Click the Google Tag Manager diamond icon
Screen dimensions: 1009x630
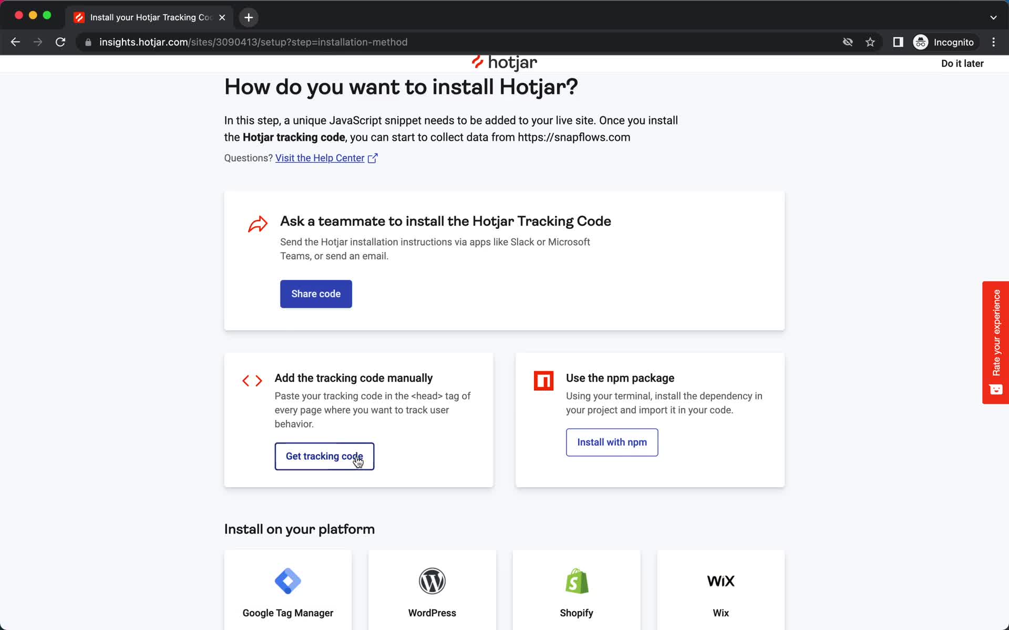coord(287,581)
